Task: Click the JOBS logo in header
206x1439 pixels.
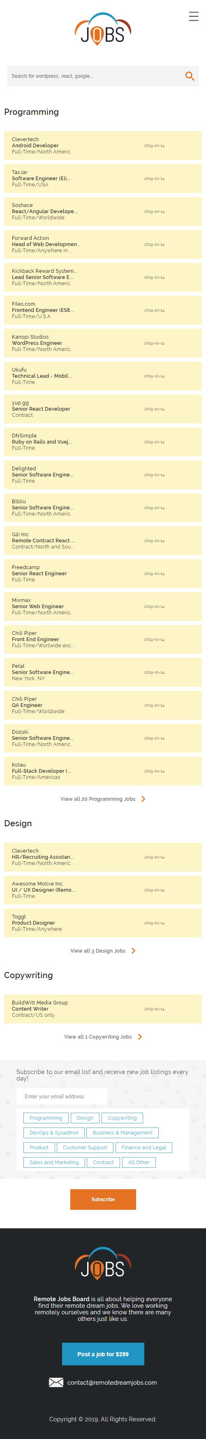Action: [103, 28]
